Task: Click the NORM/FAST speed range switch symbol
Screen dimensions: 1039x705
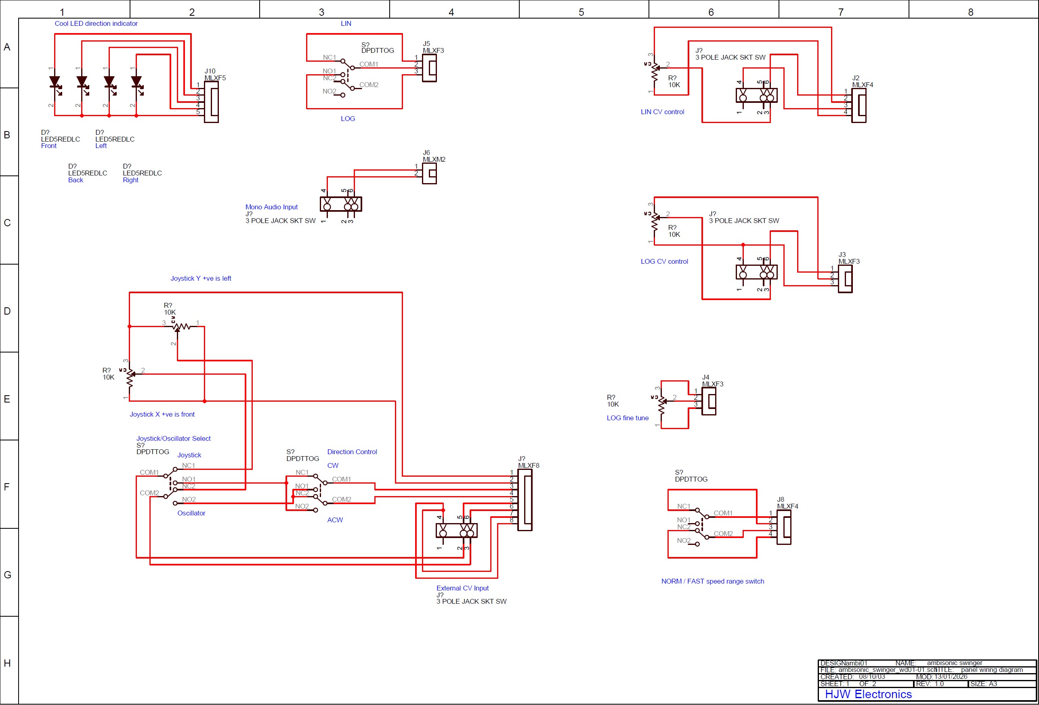Action: point(702,524)
